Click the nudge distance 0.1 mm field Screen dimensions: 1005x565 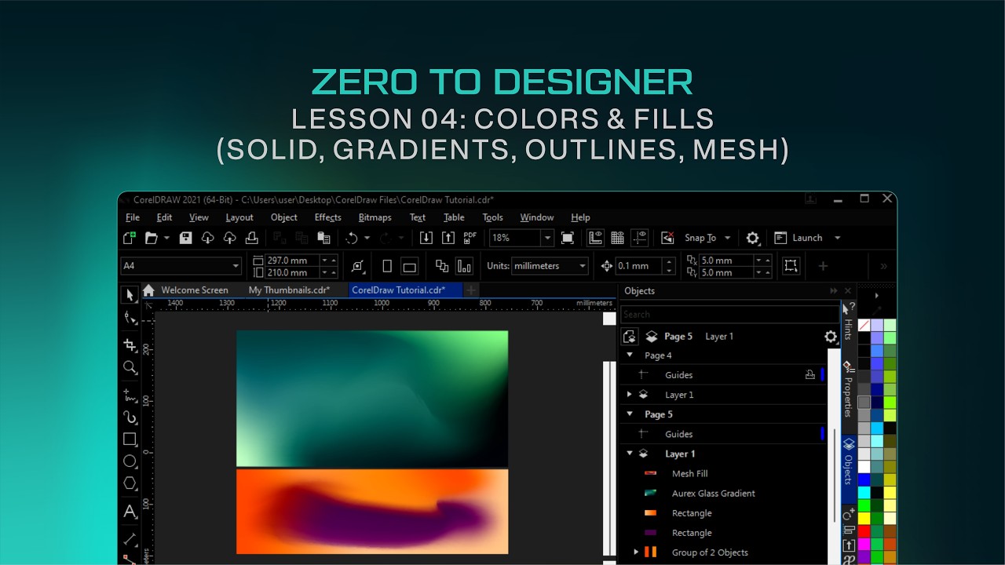(638, 266)
